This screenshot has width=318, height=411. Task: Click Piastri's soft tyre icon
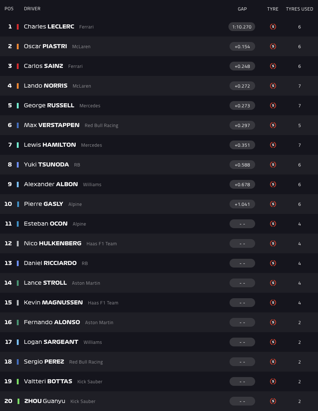(273, 46)
